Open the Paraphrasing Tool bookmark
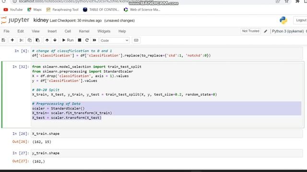The height and width of the screenshot is (172, 307). tap(62, 10)
